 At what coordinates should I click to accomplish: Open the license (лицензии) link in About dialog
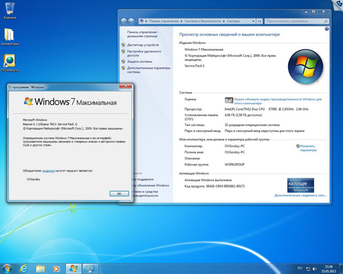tap(49, 171)
